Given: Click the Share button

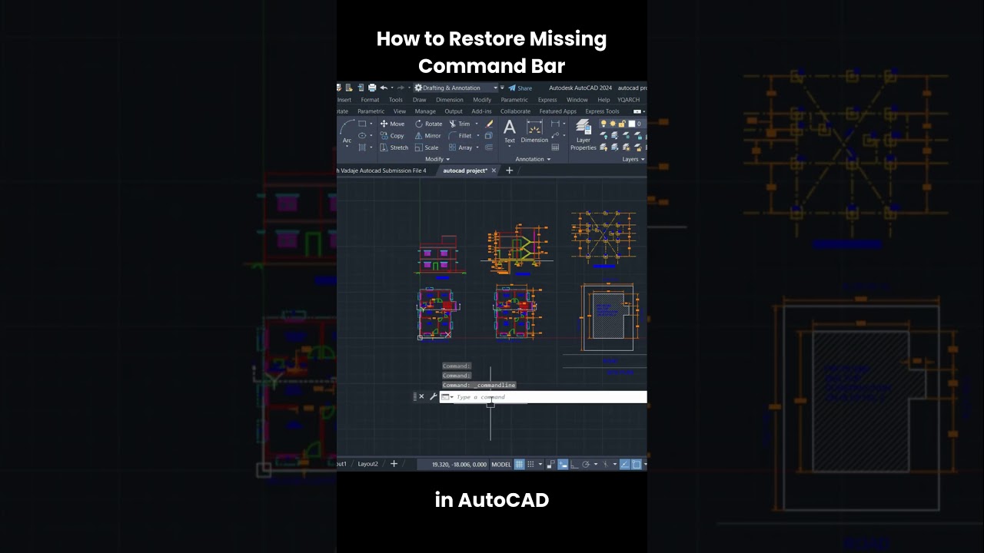Looking at the screenshot, I should 520,88.
